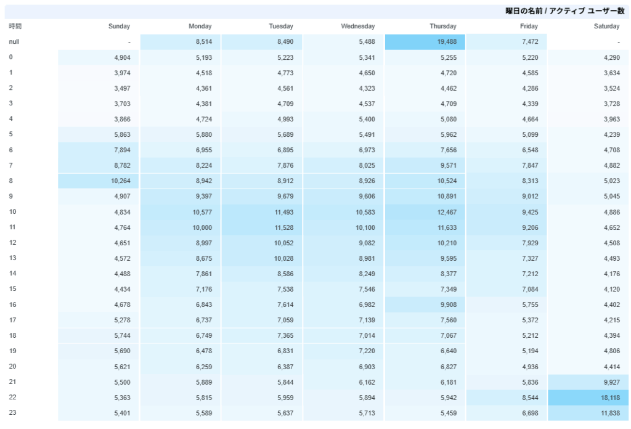This screenshot has height=429, width=631.
Task: Click the Monday column header
Action: [200, 26]
